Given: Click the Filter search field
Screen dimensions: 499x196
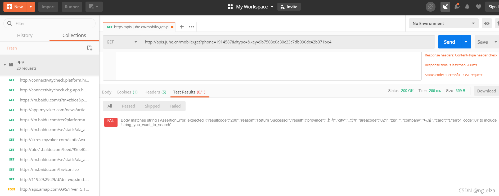Looking at the screenshot, I should pos(50,23).
